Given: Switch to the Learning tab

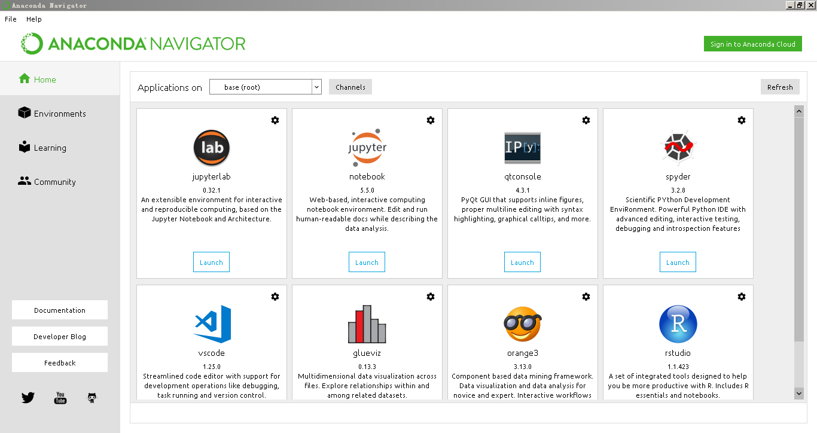Looking at the screenshot, I should click(60, 148).
